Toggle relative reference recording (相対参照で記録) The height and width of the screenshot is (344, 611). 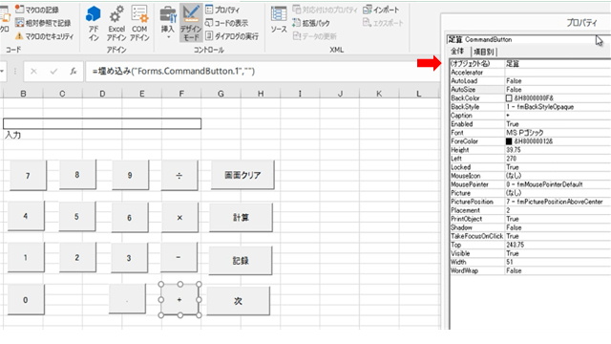pyautogui.click(x=43, y=23)
